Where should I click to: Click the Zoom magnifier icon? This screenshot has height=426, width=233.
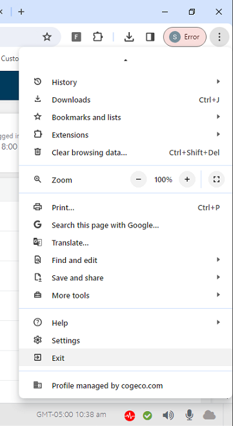37,179
